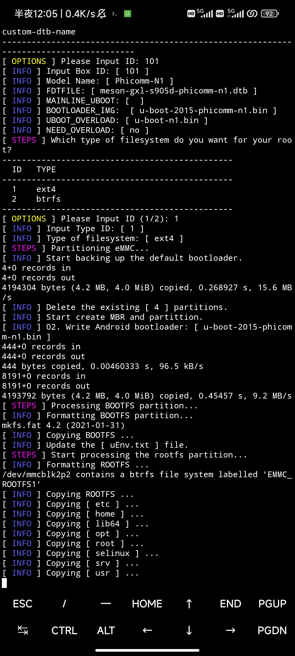295x656 pixels.
Task: Tap 'Copying [ selinux ] ...' line
Action: pos(81,553)
